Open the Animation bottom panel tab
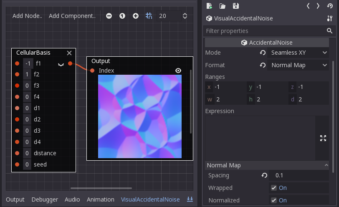Image resolution: width=339 pixels, height=207 pixels. pos(101,199)
